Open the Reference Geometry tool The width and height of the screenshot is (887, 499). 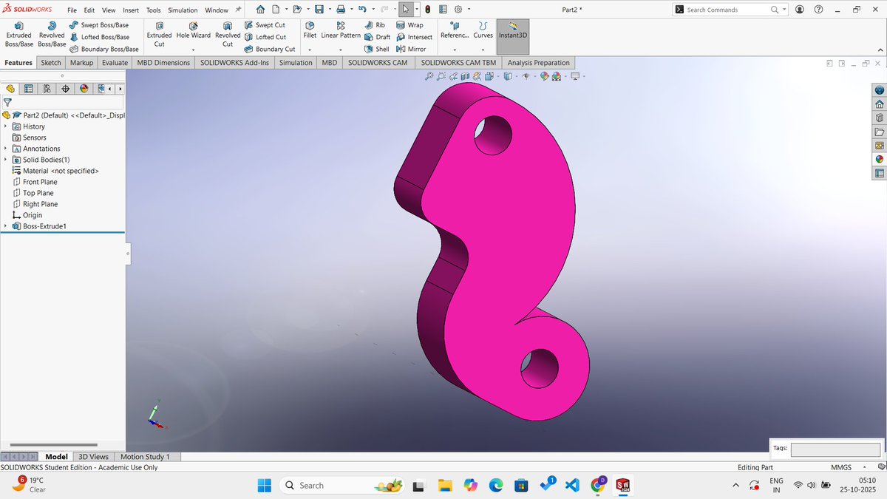[x=454, y=31]
